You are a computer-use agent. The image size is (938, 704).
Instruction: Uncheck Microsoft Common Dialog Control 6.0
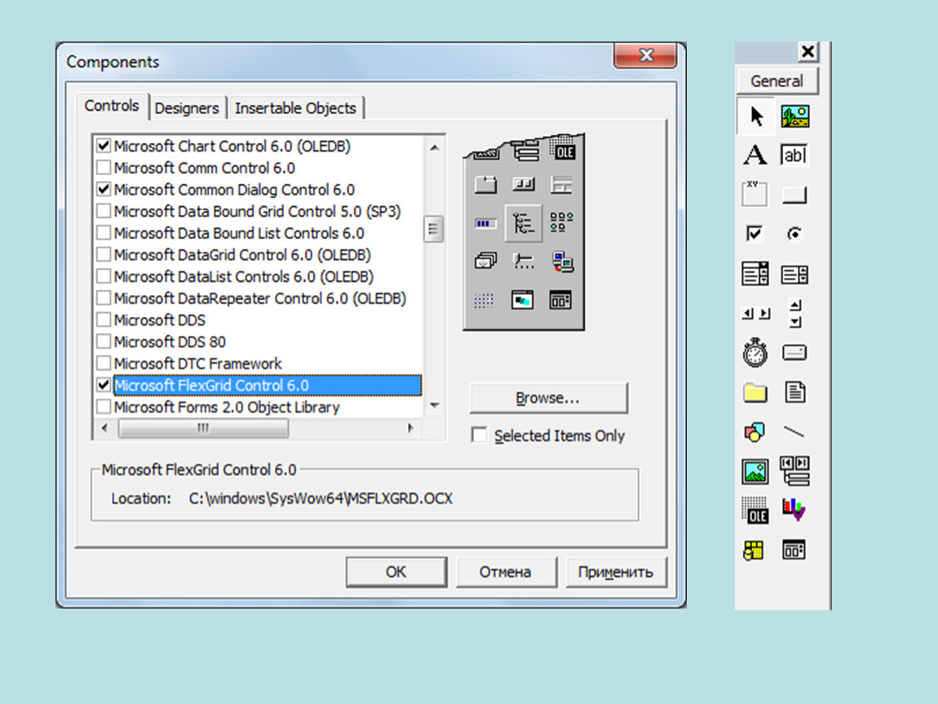pyautogui.click(x=104, y=190)
